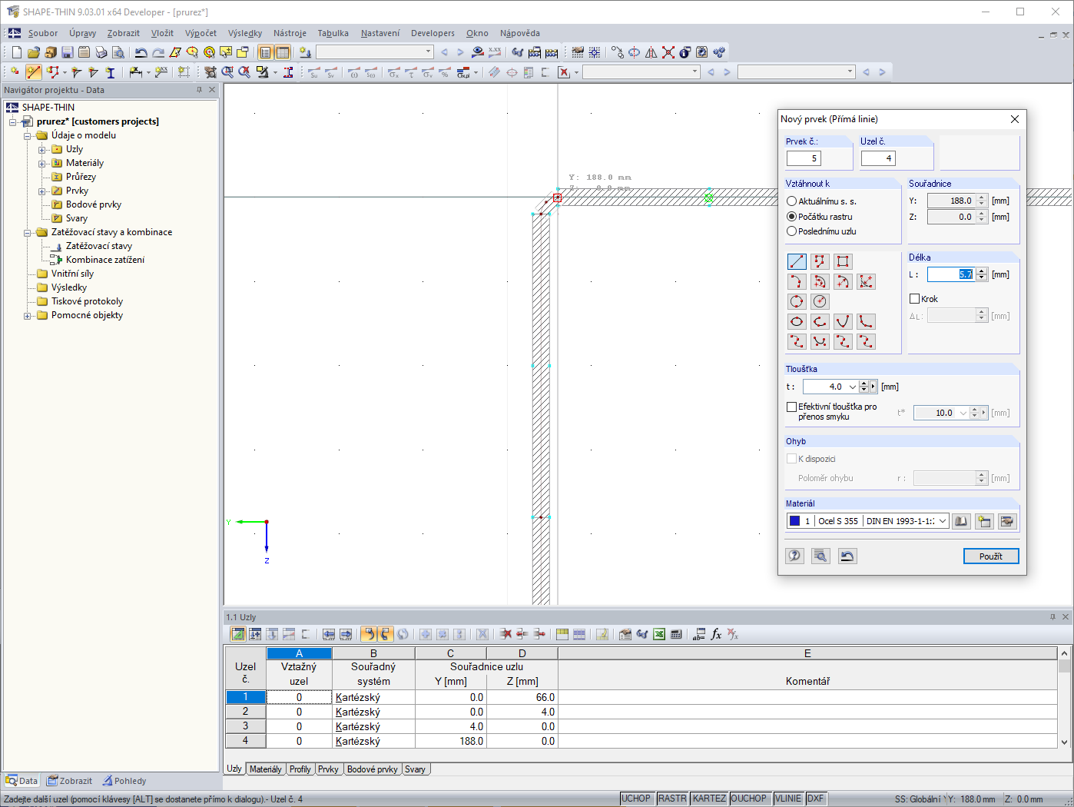Open the material library book icon
This screenshot has height=807, width=1074.
(x=961, y=521)
